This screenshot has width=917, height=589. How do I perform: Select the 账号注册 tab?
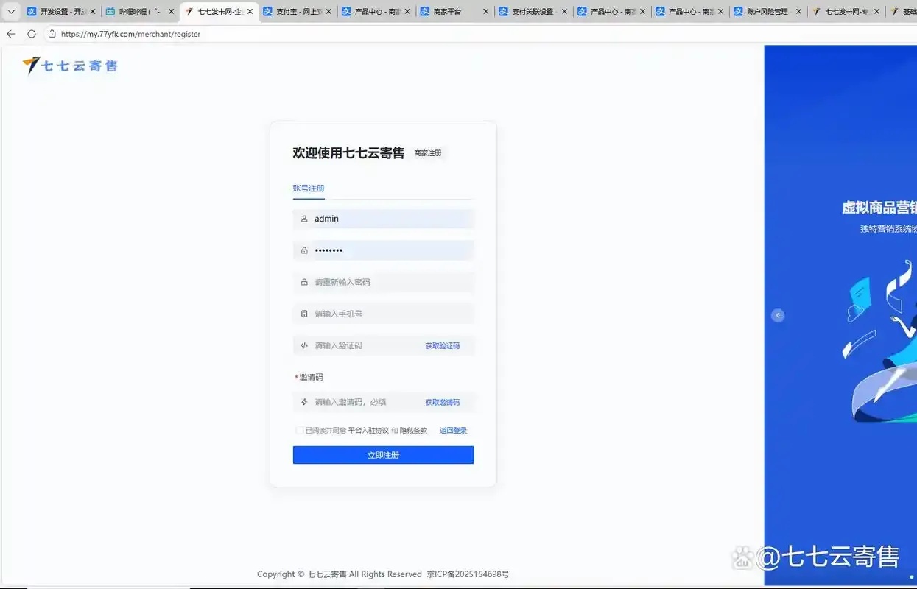coord(309,188)
